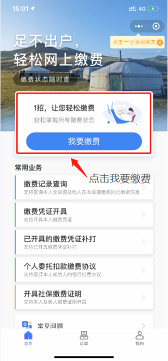168x361 pixels.
Task: Select 已开具的缴费凭证补打 item
Action: click(x=84, y=242)
